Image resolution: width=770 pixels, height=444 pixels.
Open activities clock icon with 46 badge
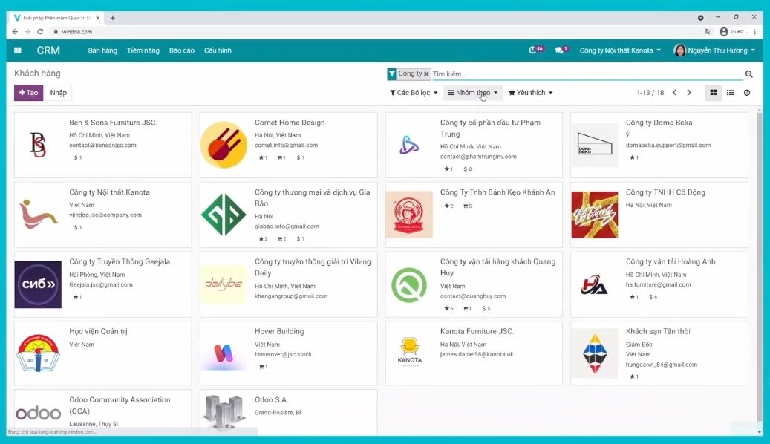click(x=536, y=50)
